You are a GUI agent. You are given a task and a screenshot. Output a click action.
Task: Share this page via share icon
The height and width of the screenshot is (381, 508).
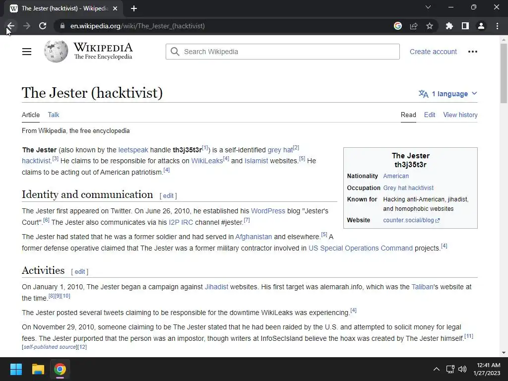tap(414, 26)
